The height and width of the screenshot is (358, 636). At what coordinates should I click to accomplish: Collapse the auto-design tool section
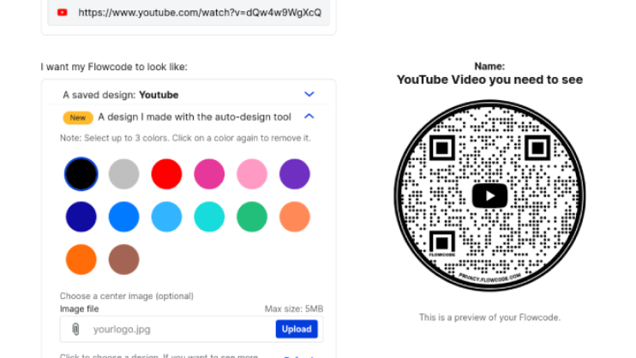pyautogui.click(x=309, y=116)
